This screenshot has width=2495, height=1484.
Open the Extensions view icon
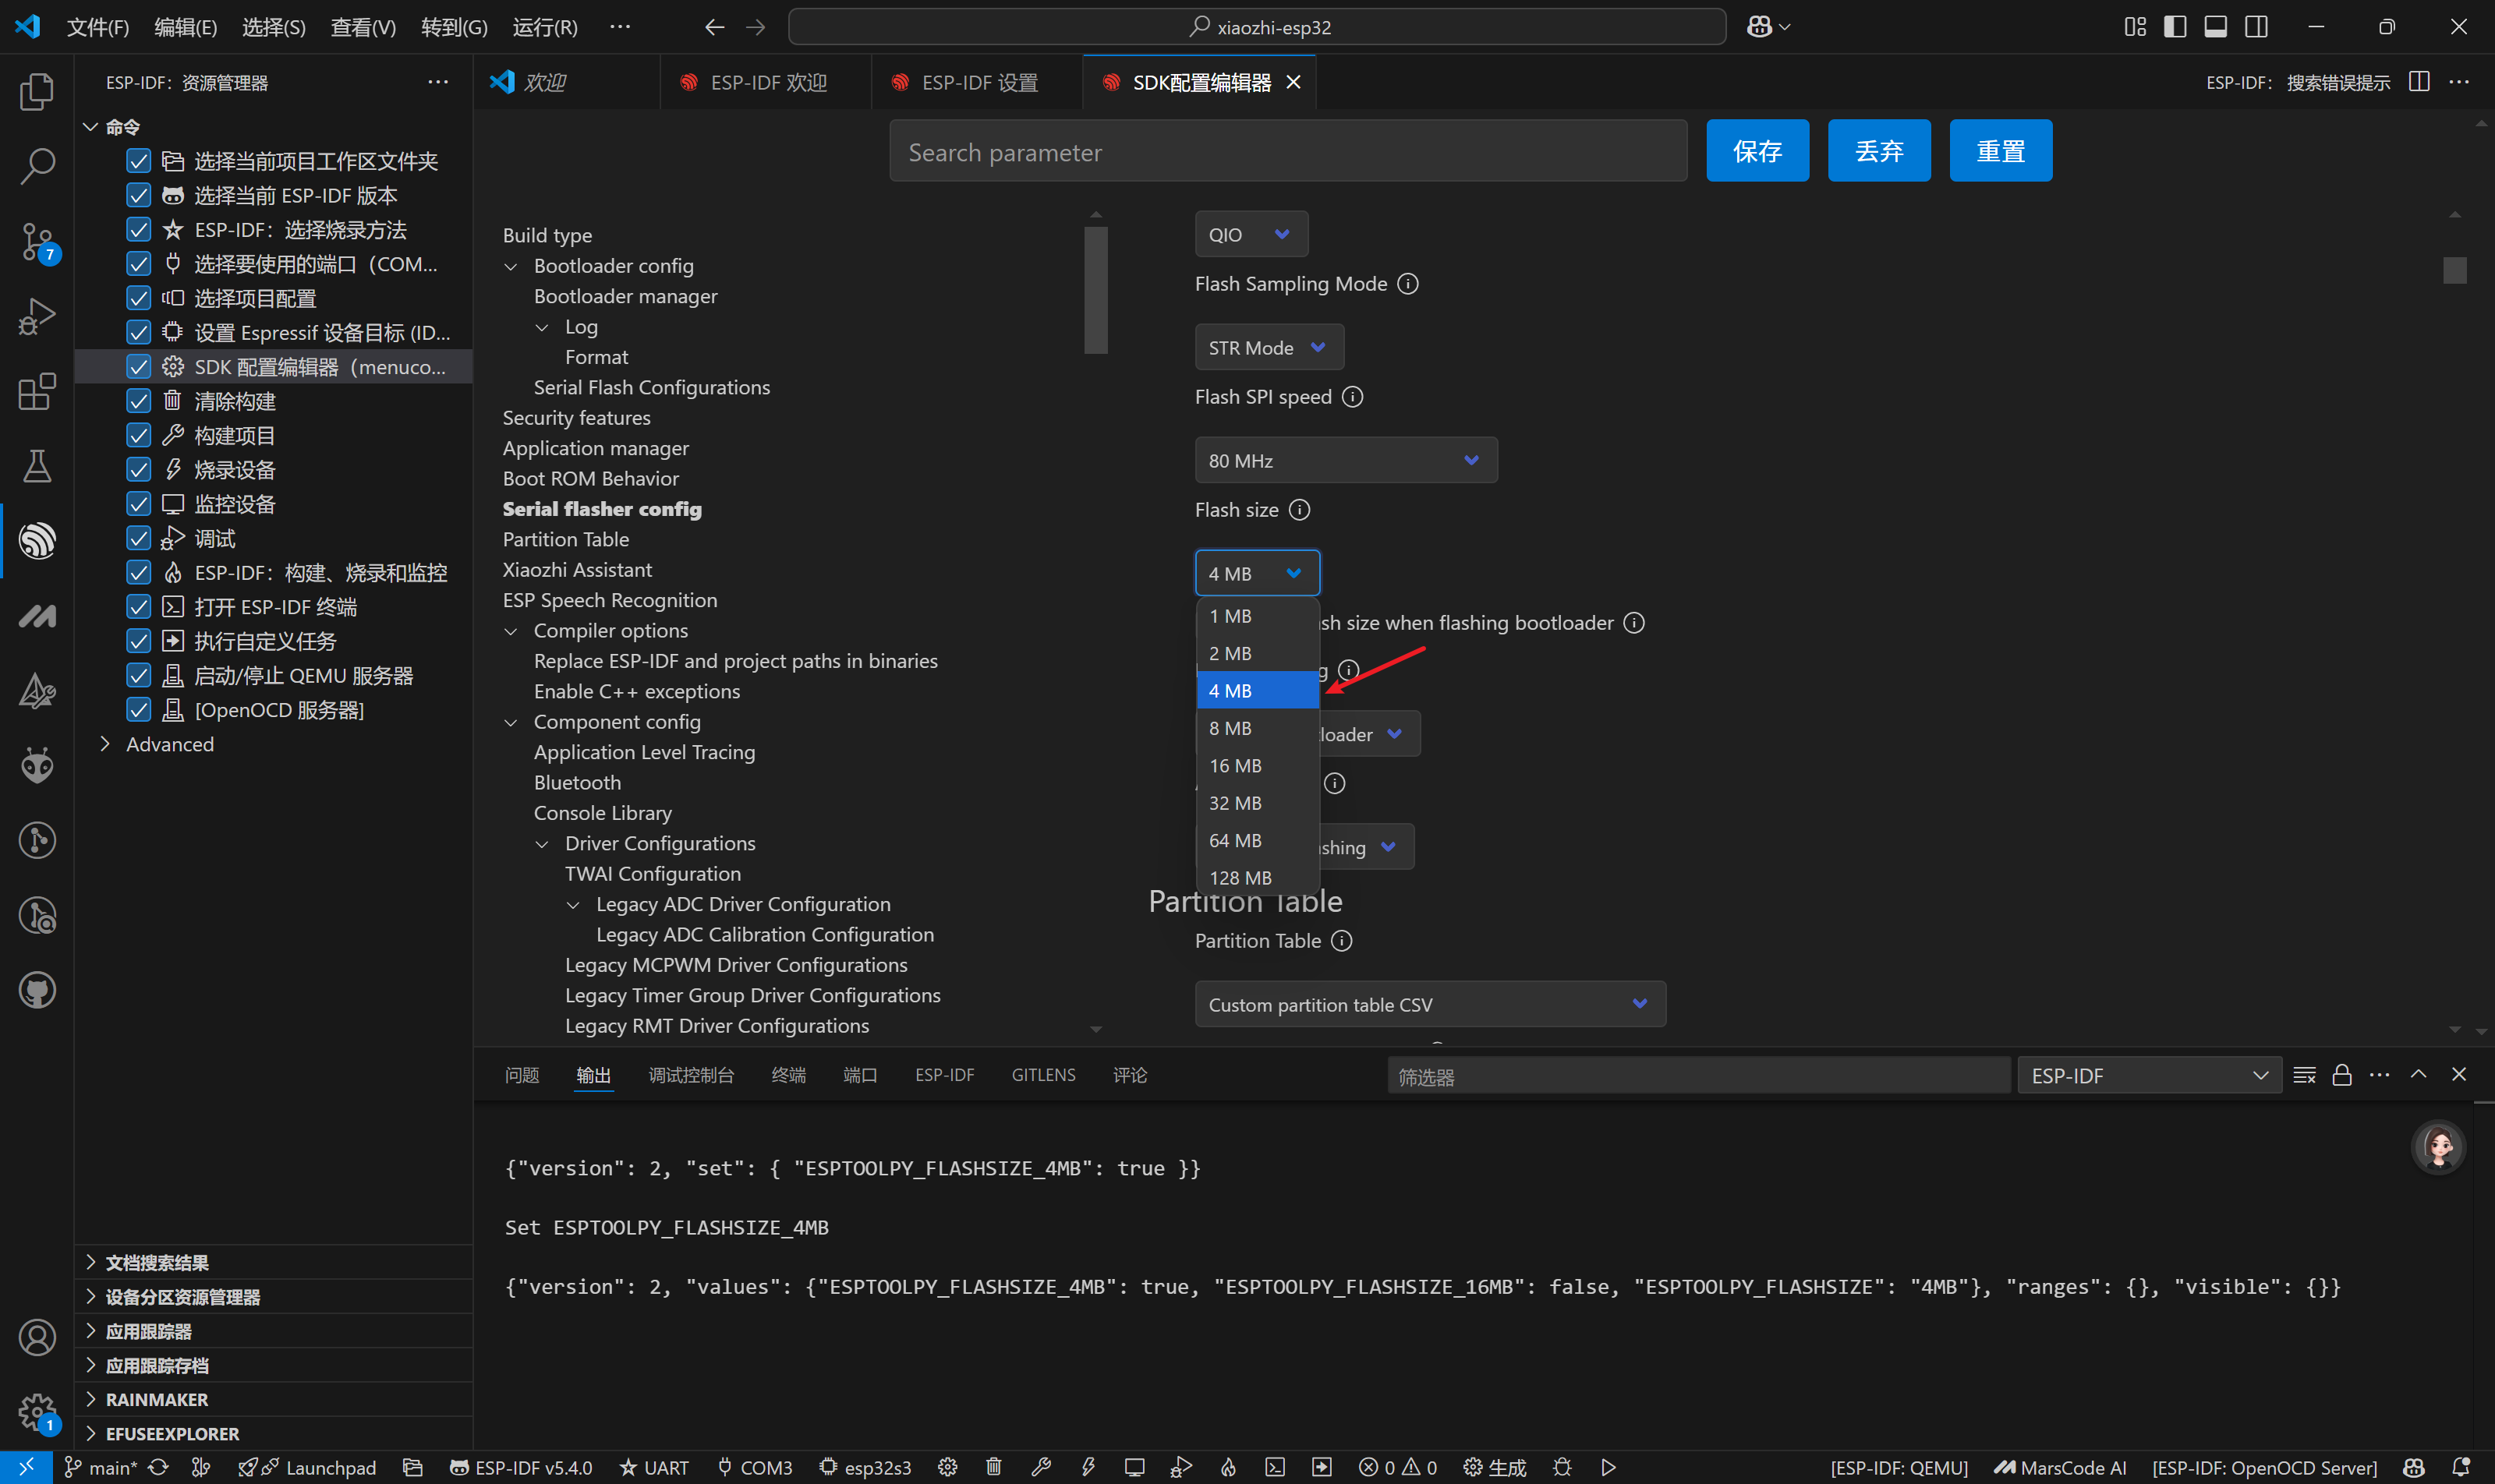pos(37,391)
